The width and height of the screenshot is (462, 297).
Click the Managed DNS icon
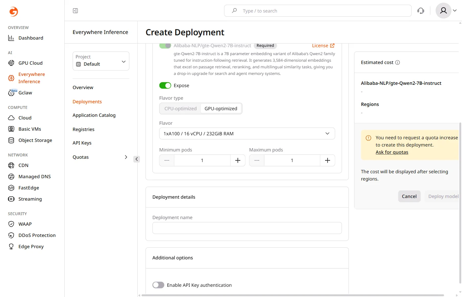[x=11, y=177]
